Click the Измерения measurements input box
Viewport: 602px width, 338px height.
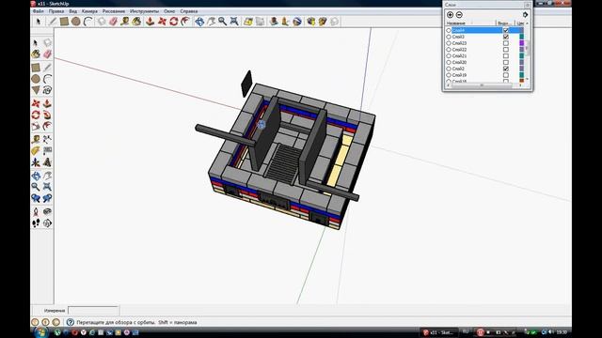[x=93, y=311]
